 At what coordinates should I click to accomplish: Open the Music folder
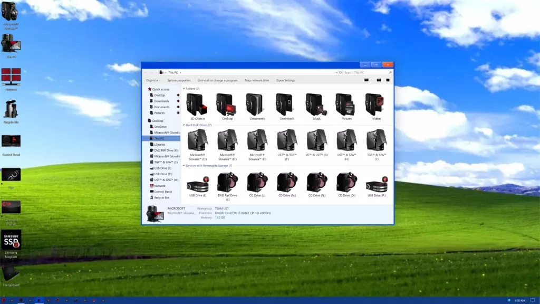click(317, 107)
